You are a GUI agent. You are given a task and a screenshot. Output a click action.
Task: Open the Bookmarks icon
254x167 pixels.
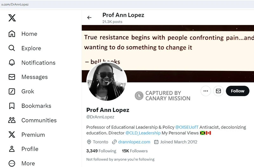click(12, 106)
